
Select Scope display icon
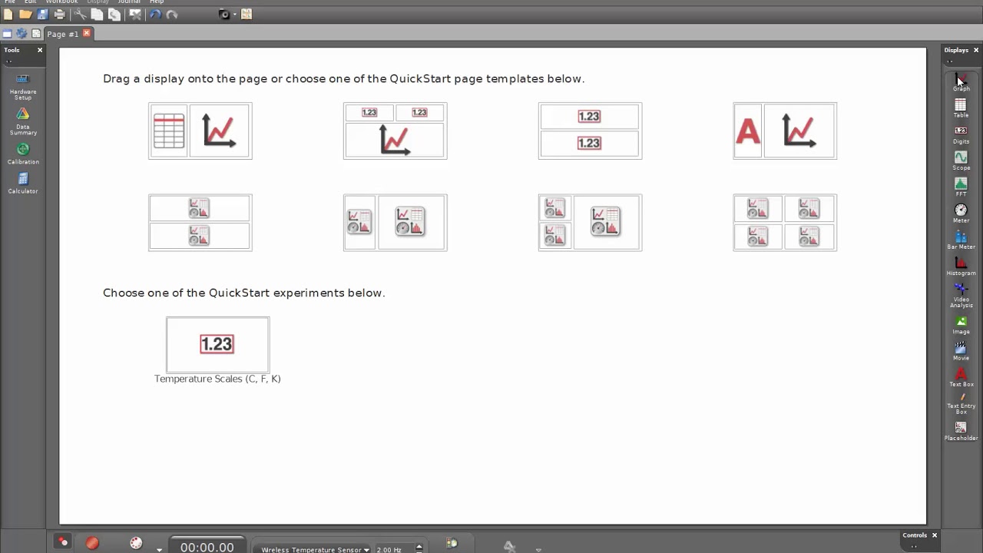pos(961,161)
